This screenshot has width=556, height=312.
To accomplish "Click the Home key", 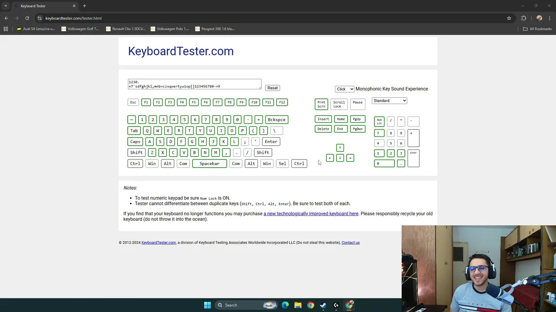I will [341, 119].
